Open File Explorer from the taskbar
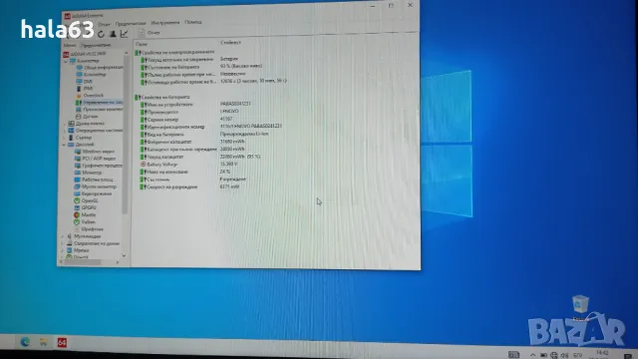The height and width of the screenshot is (359, 638). click(44, 342)
